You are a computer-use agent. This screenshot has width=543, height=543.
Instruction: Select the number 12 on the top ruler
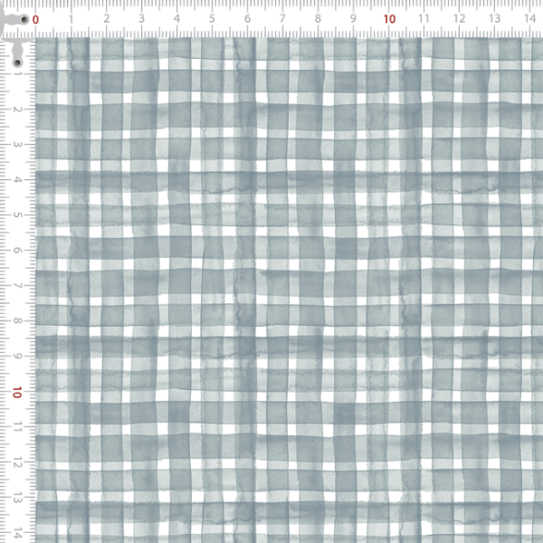click(x=460, y=19)
